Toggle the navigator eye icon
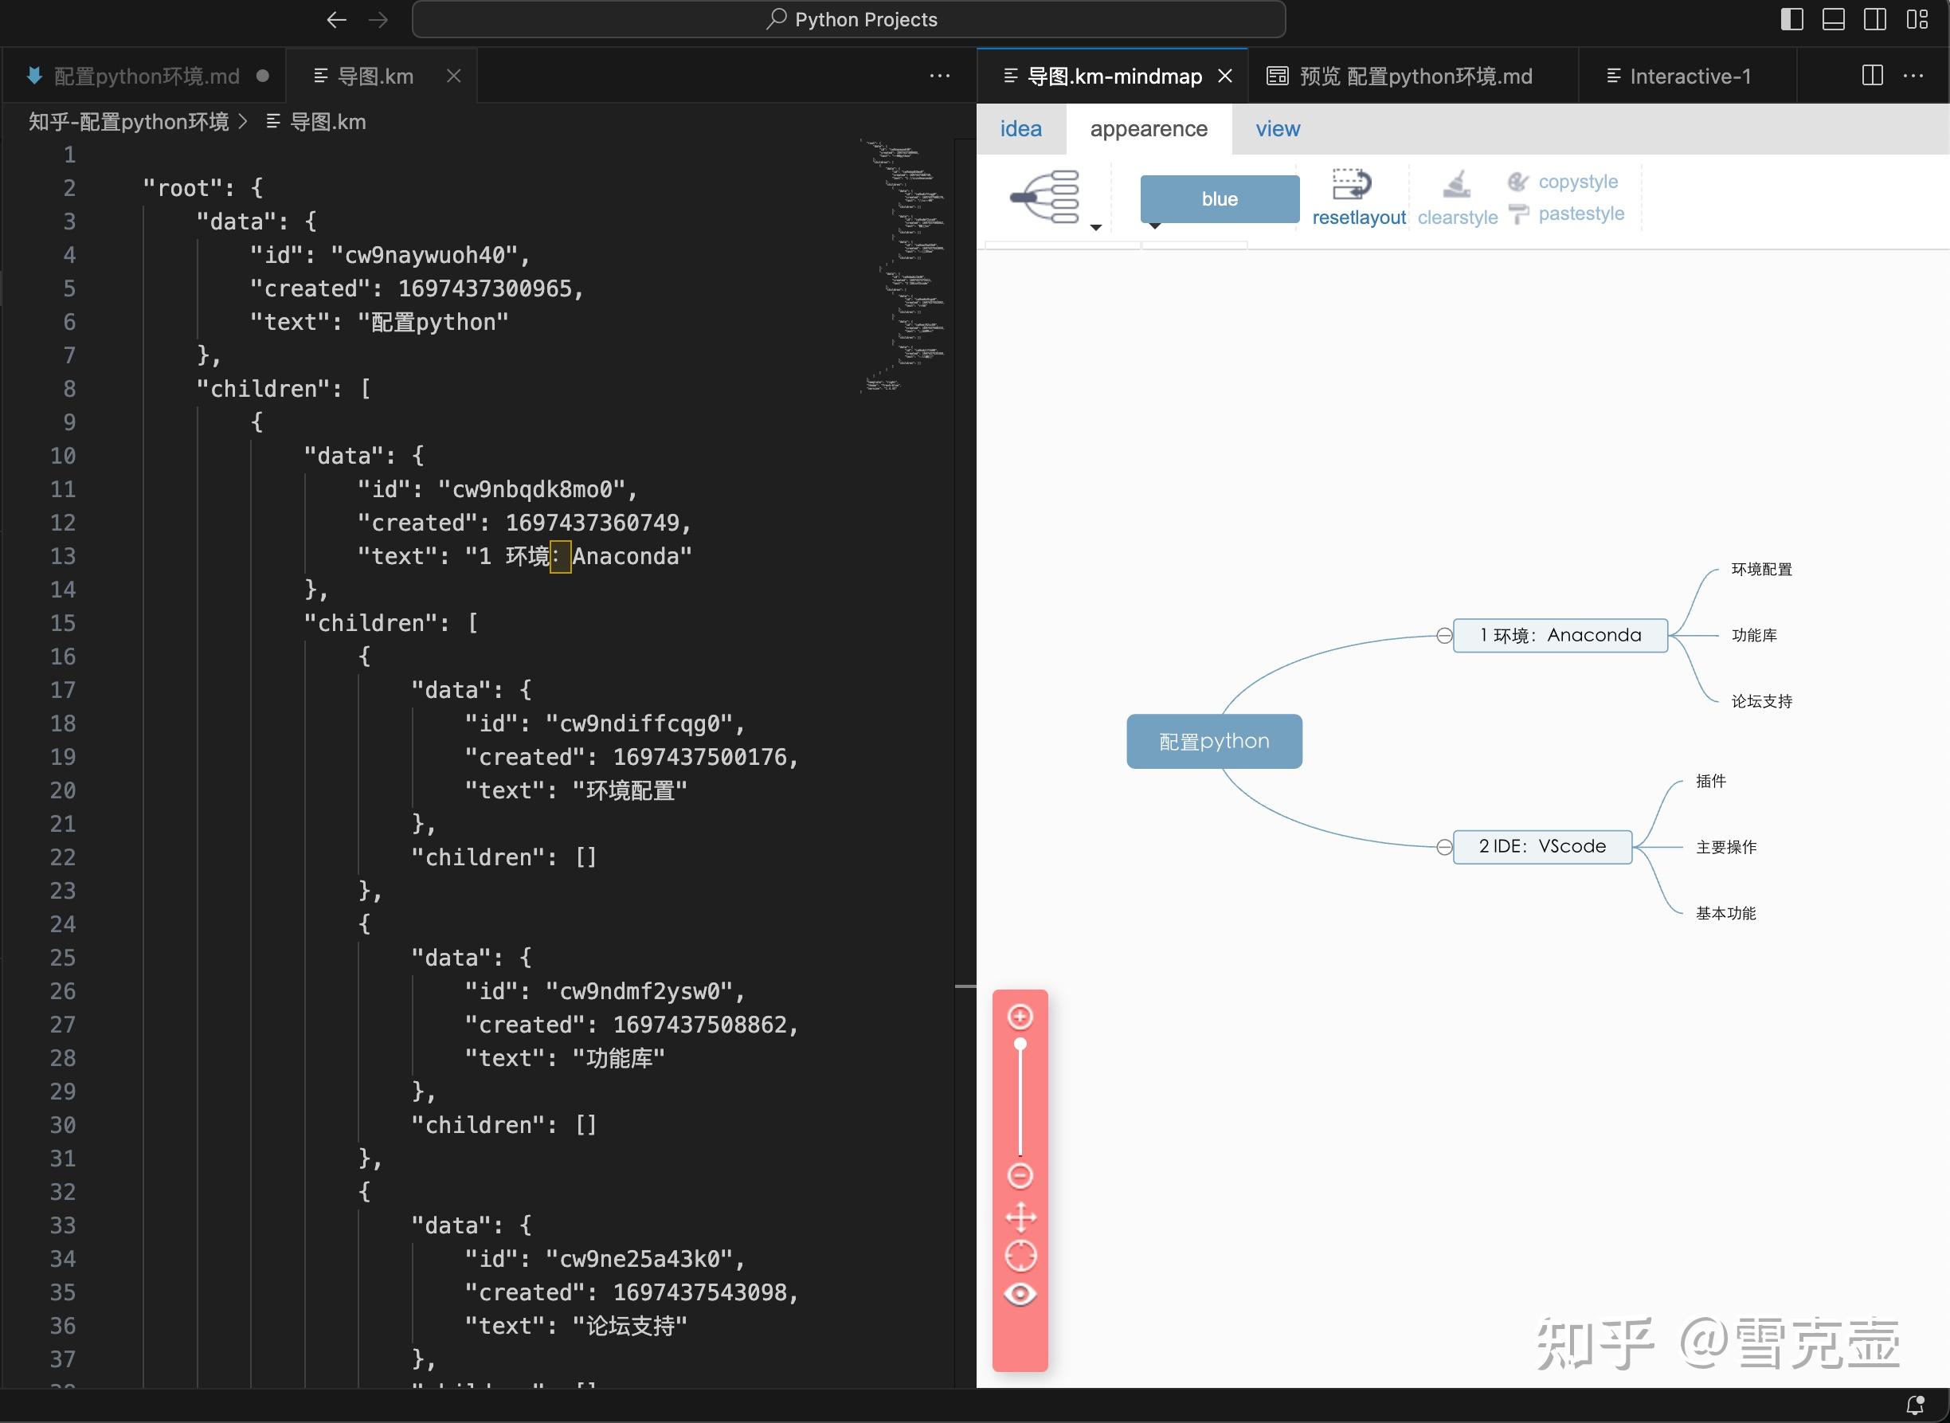 [x=1020, y=1294]
